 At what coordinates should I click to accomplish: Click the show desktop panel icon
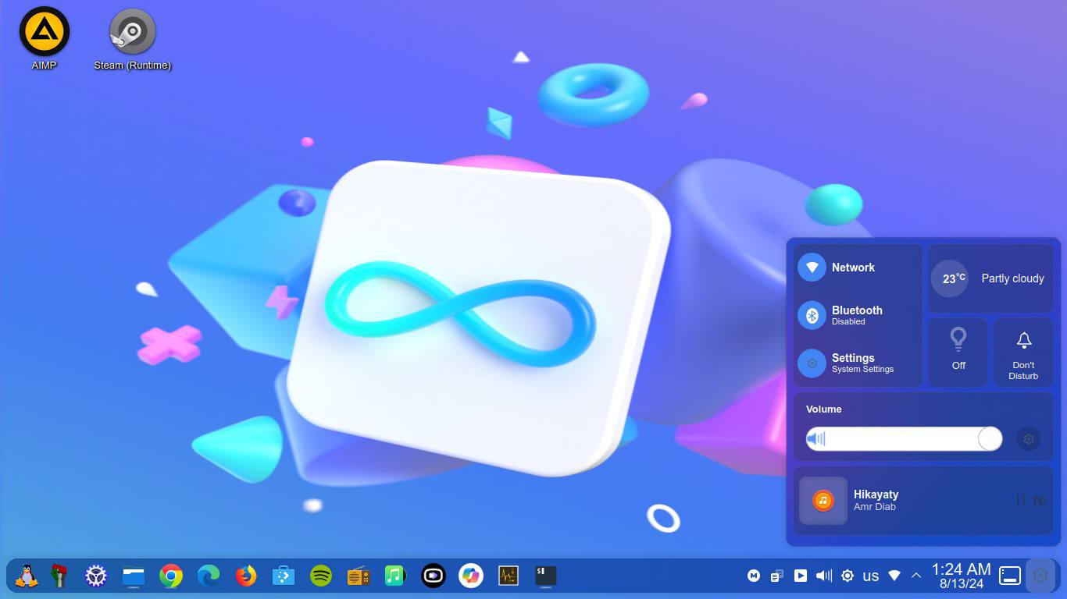[x=1010, y=576]
